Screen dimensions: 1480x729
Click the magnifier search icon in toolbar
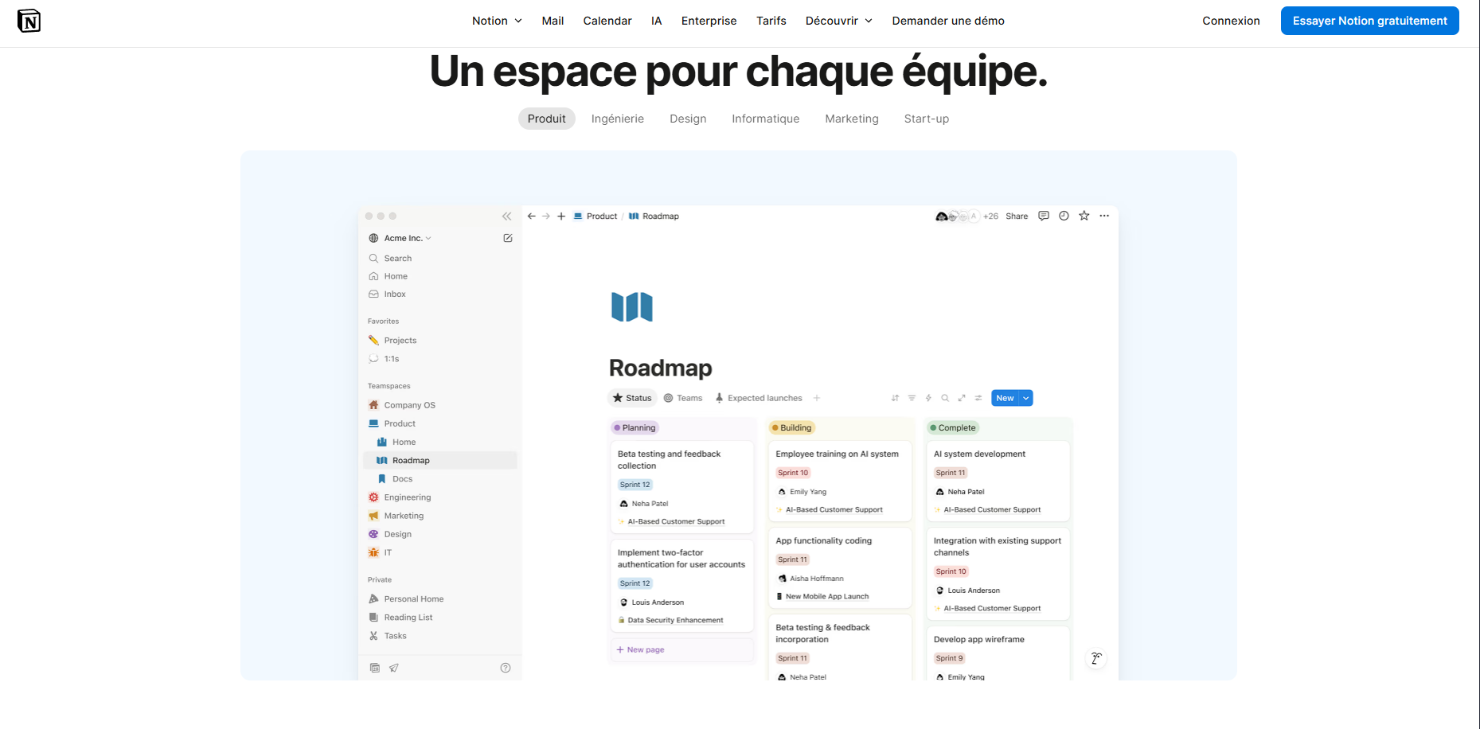tap(945, 398)
